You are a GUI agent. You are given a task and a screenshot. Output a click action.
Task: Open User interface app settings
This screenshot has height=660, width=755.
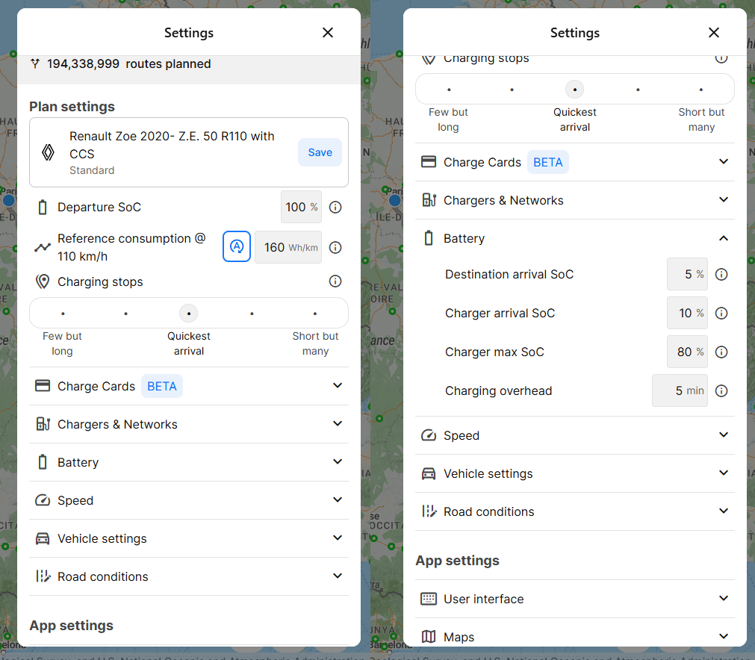tap(575, 599)
